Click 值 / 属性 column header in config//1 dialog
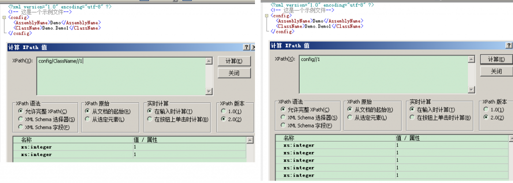This screenshot has height=183, width=513. point(452,138)
